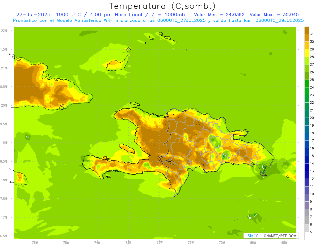
Task: Click the '69W' longitude axis label
Action: [253, 242]
